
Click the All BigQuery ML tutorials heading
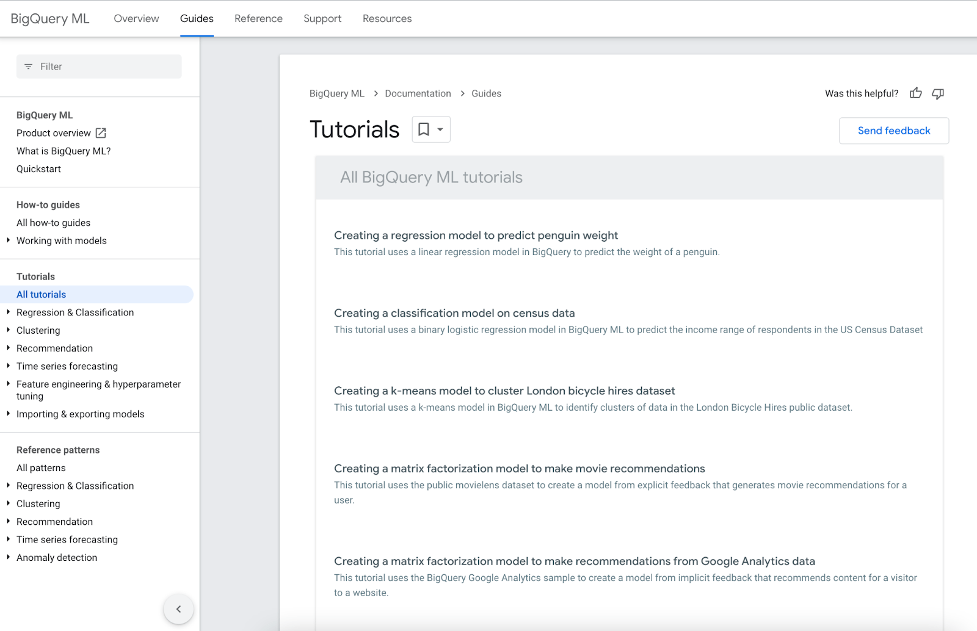[431, 177]
